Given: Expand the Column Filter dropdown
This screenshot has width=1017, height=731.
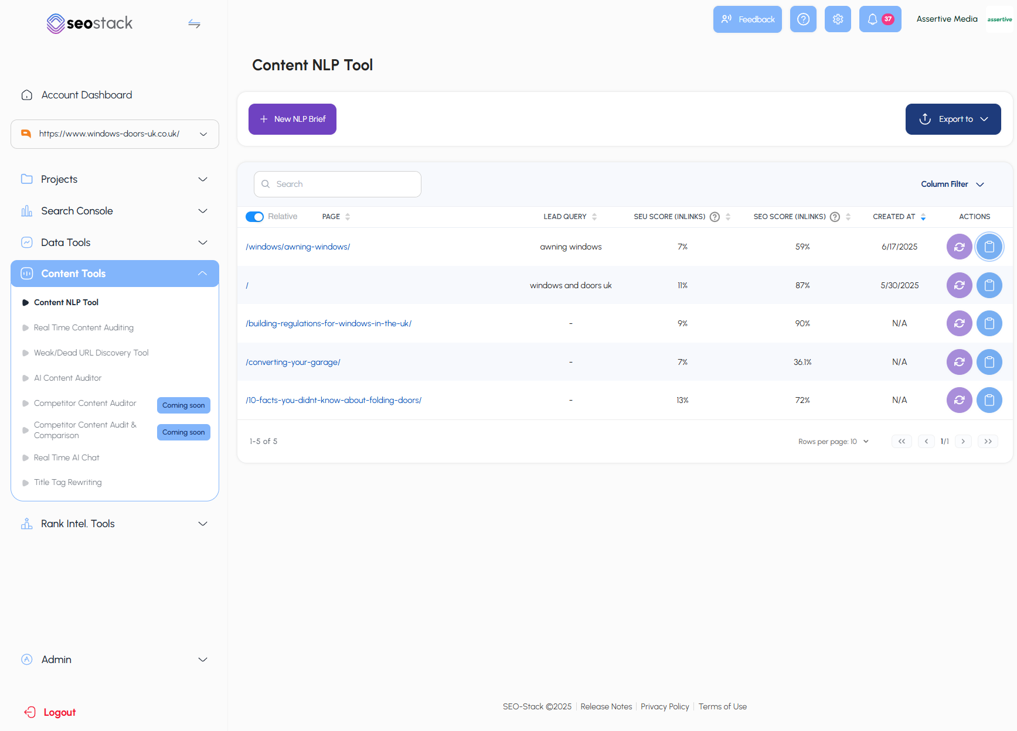Looking at the screenshot, I should point(951,184).
